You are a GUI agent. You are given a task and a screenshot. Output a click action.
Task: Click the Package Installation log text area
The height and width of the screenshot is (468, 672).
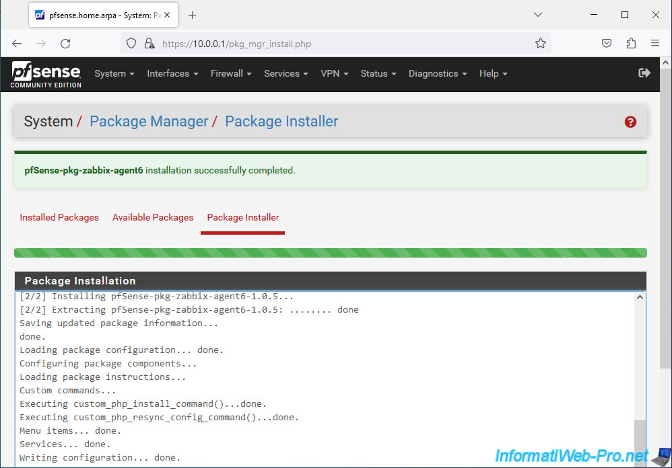[x=331, y=379]
